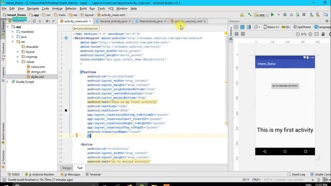Viewport: 331px width, 186px height.
Task: Click the Scroll from Source target icon
Action: click(34, 21)
